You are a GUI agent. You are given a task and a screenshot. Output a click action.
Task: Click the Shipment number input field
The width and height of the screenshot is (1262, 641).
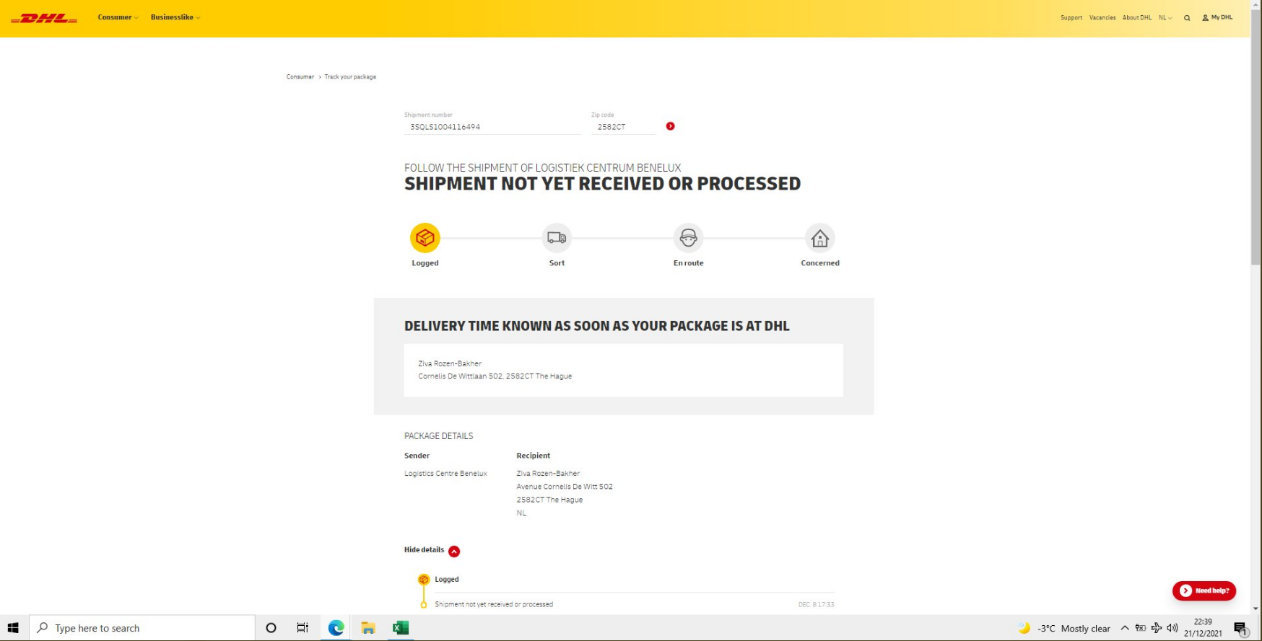coord(492,127)
